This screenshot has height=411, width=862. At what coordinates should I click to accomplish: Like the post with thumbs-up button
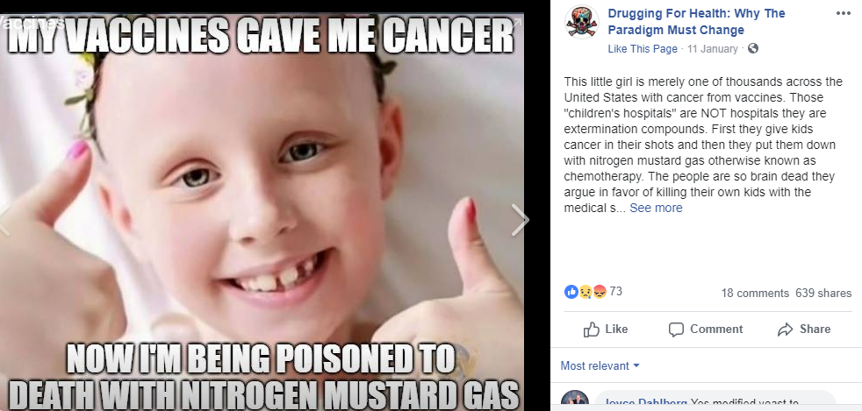[606, 330]
